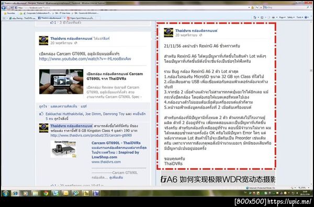Click the Bing search box

[285, 7]
